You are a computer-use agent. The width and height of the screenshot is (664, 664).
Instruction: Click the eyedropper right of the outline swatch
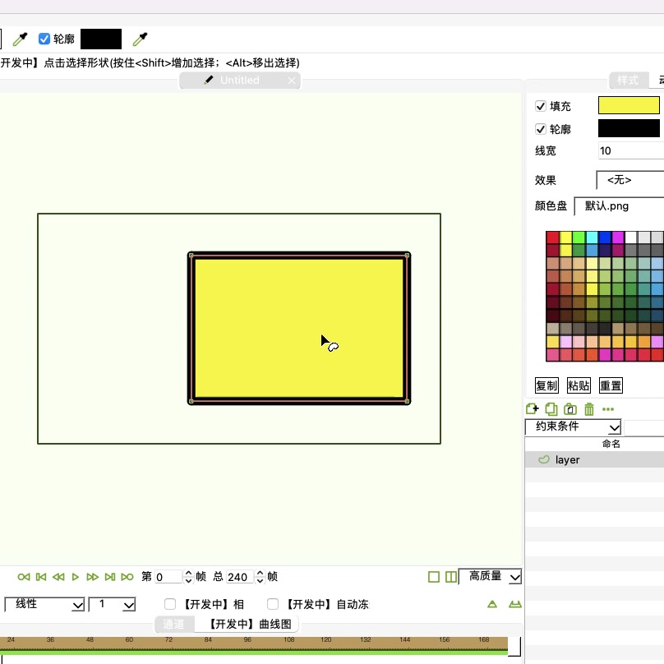[141, 39]
